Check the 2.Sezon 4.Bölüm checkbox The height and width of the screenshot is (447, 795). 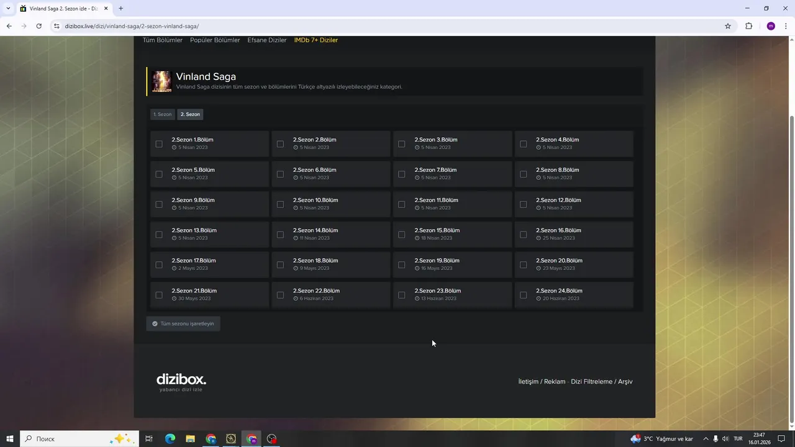(523, 144)
